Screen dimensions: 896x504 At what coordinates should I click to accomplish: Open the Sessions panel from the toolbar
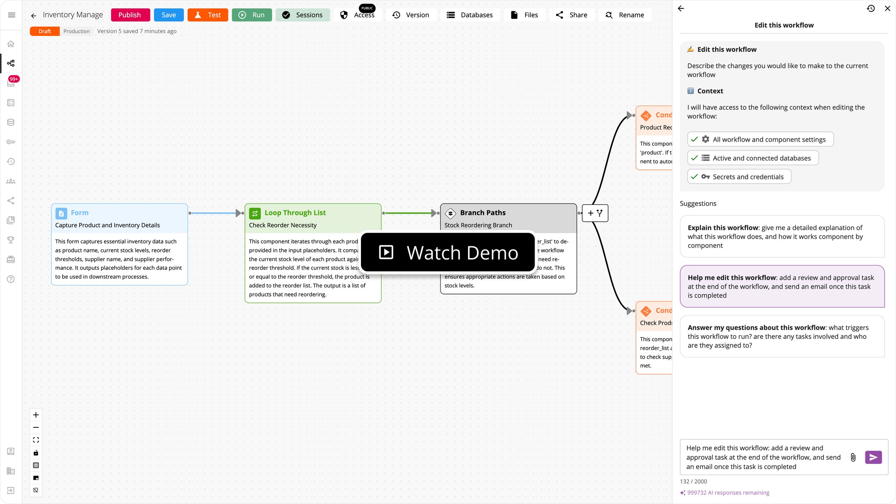coord(303,14)
